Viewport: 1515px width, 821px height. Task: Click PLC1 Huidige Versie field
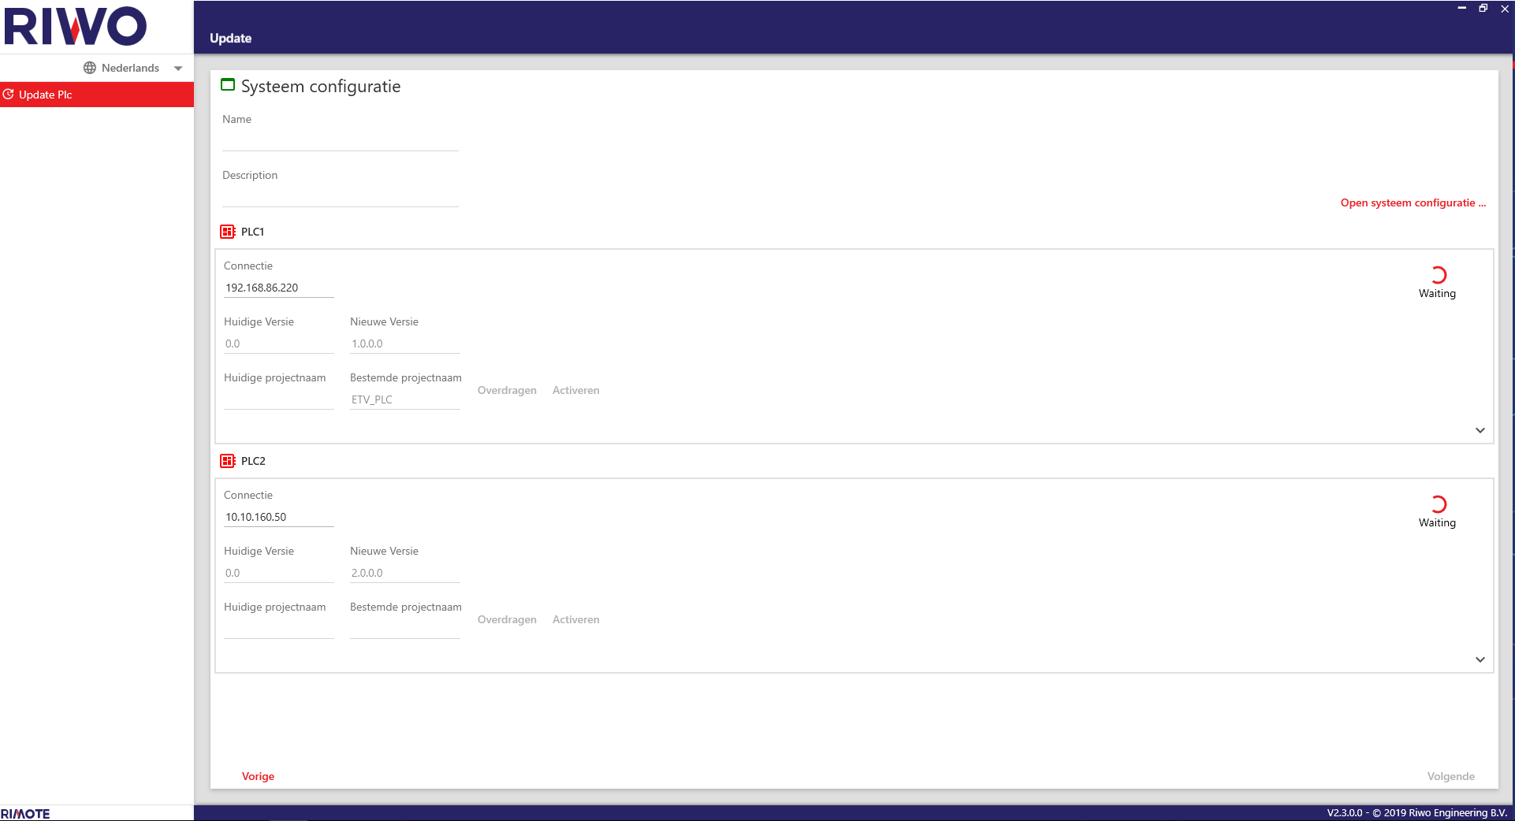click(x=279, y=344)
